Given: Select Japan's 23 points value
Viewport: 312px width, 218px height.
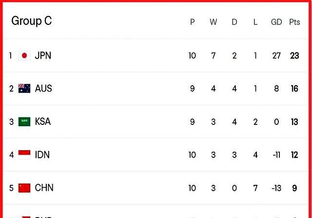Looking at the screenshot, I should (294, 56).
